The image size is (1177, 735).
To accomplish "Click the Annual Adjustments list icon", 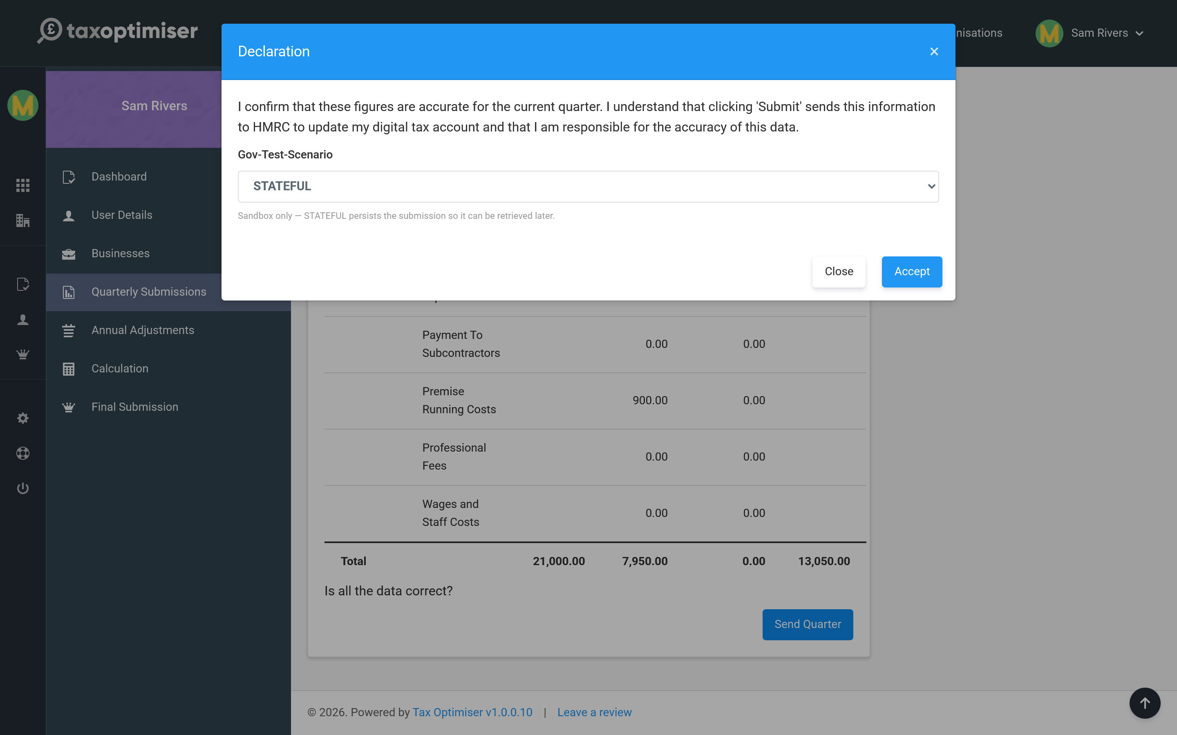I will coord(69,331).
